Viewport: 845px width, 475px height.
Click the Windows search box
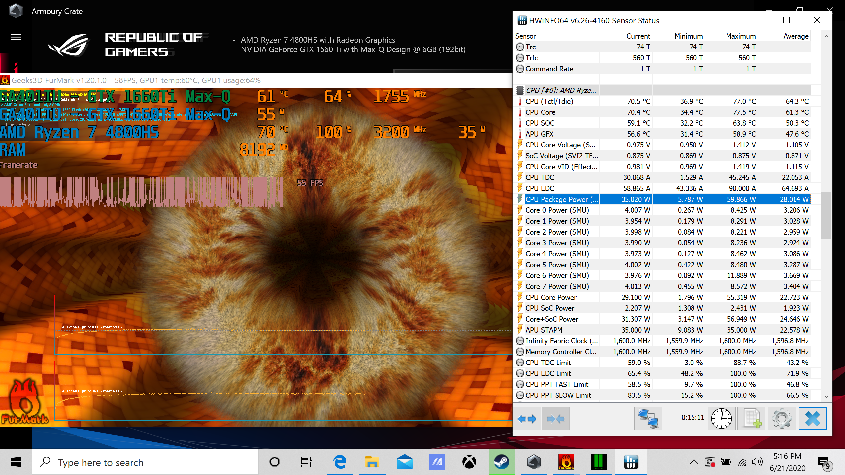click(x=145, y=462)
